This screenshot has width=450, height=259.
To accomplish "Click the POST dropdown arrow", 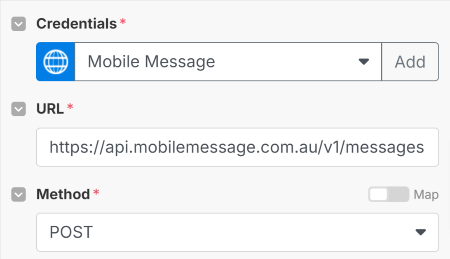I will 420,232.
